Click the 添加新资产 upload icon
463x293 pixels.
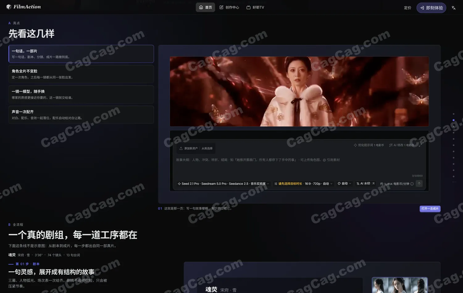click(x=181, y=148)
